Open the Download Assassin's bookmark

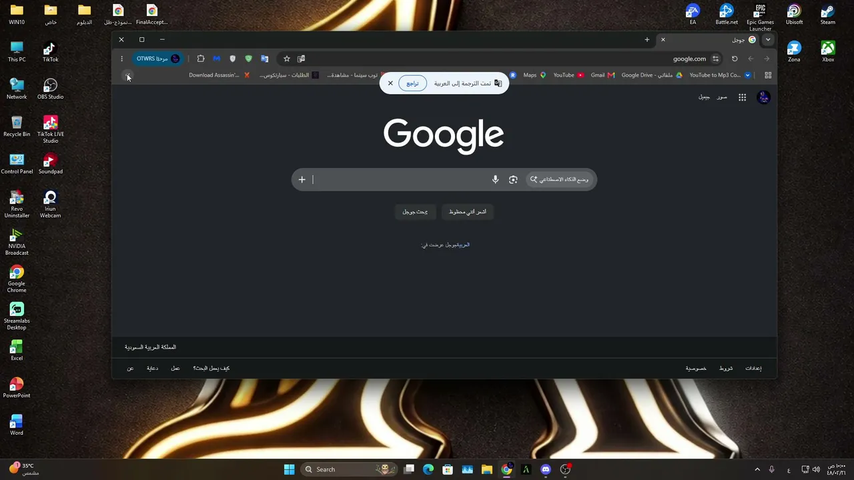click(219, 75)
